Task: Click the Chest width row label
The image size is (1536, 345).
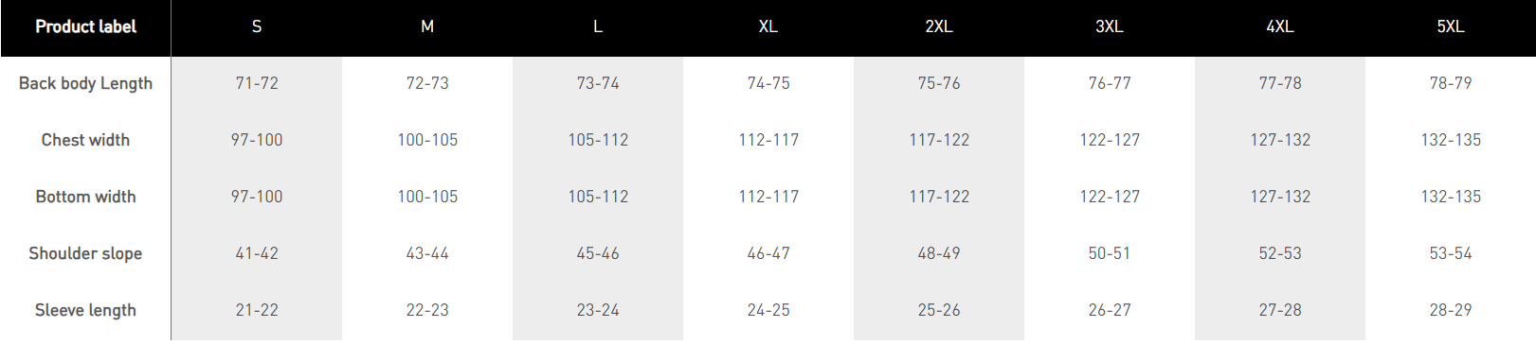Action: click(85, 140)
